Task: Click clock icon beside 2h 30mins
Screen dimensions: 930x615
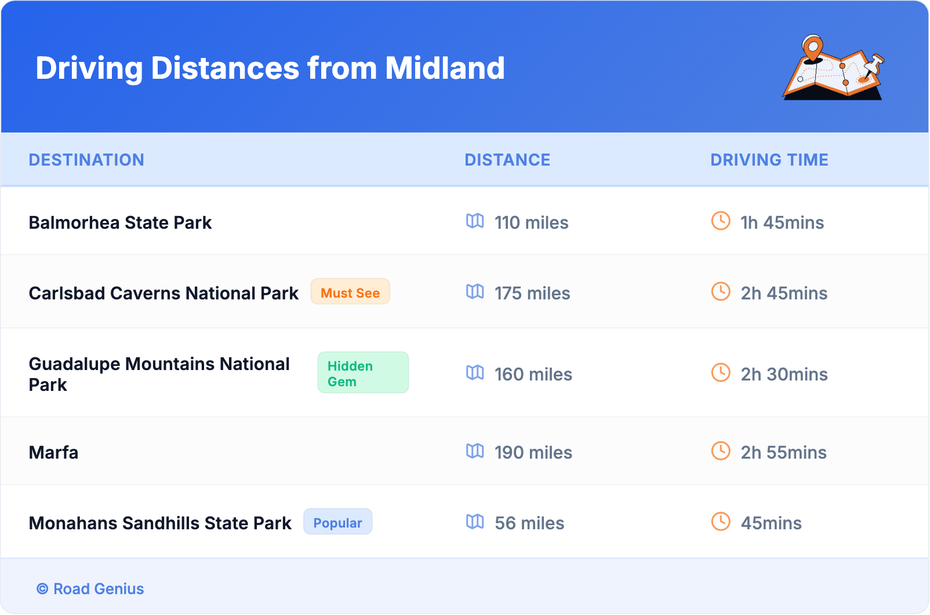Action: [721, 373]
